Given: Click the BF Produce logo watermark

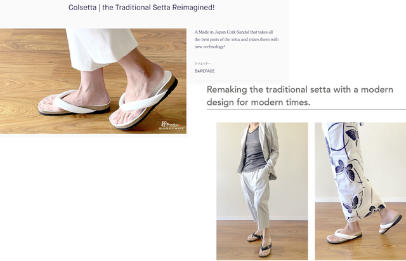Looking at the screenshot, I should 171,125.
